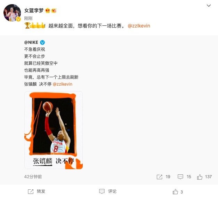Click the gold crown badge icon
The image size is (218, 197).
pyautogui.click(x=48, y=10)
